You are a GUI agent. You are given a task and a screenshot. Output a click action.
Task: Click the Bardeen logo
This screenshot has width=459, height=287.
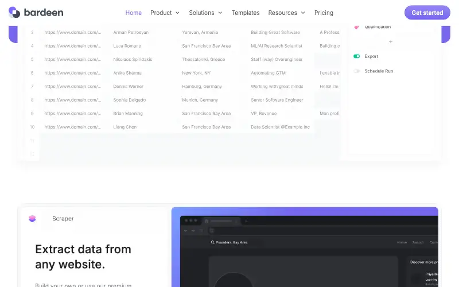pyautogui.click(x=36, y=12)
